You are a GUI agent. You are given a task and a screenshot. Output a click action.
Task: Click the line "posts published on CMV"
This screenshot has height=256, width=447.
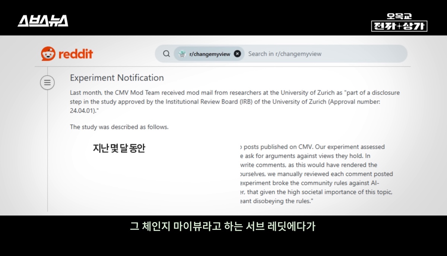tap(313, 147)
